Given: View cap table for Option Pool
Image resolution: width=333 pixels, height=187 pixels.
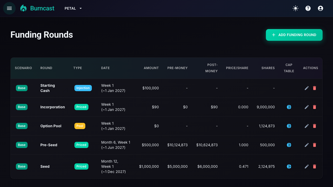Looking at the screenshot, I should point(289,126).
